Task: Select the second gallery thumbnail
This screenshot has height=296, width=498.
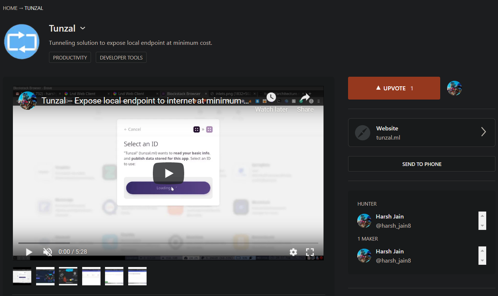Action: point(45,276)
